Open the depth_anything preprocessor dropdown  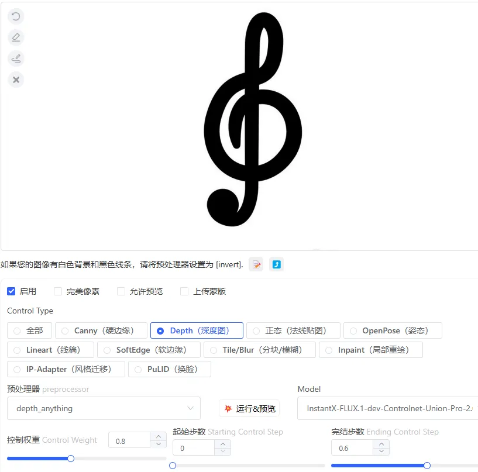[103, 408]
